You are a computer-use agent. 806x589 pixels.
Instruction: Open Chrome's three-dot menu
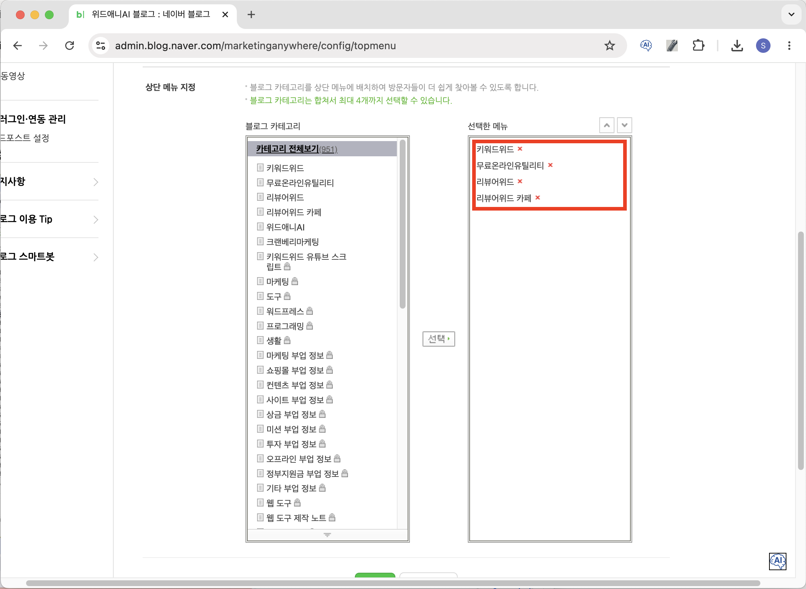789,46
